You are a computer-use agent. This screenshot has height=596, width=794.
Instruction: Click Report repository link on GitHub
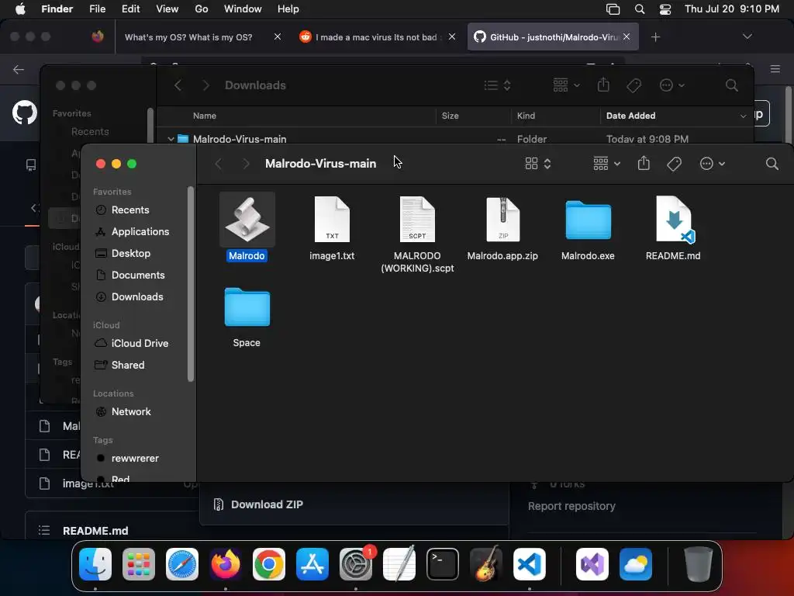click(x=571, y=506)
